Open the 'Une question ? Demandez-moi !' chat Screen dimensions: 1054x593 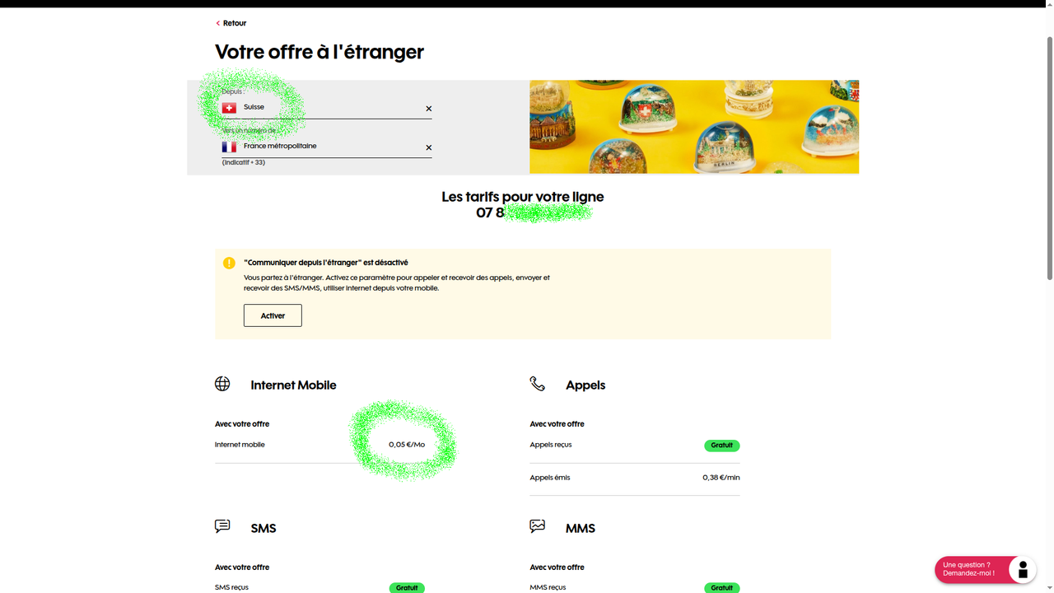[985, 569]
